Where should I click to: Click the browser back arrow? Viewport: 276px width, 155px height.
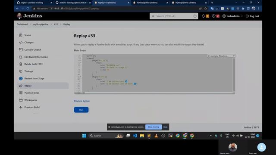17,9
